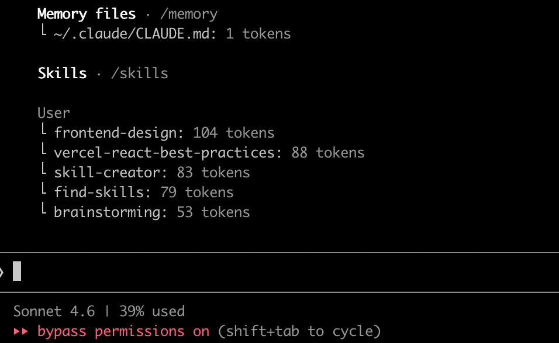This screenshot has height=343, width=559.
Task: Select the frontend-design skill entry
Action: [115, 133]
